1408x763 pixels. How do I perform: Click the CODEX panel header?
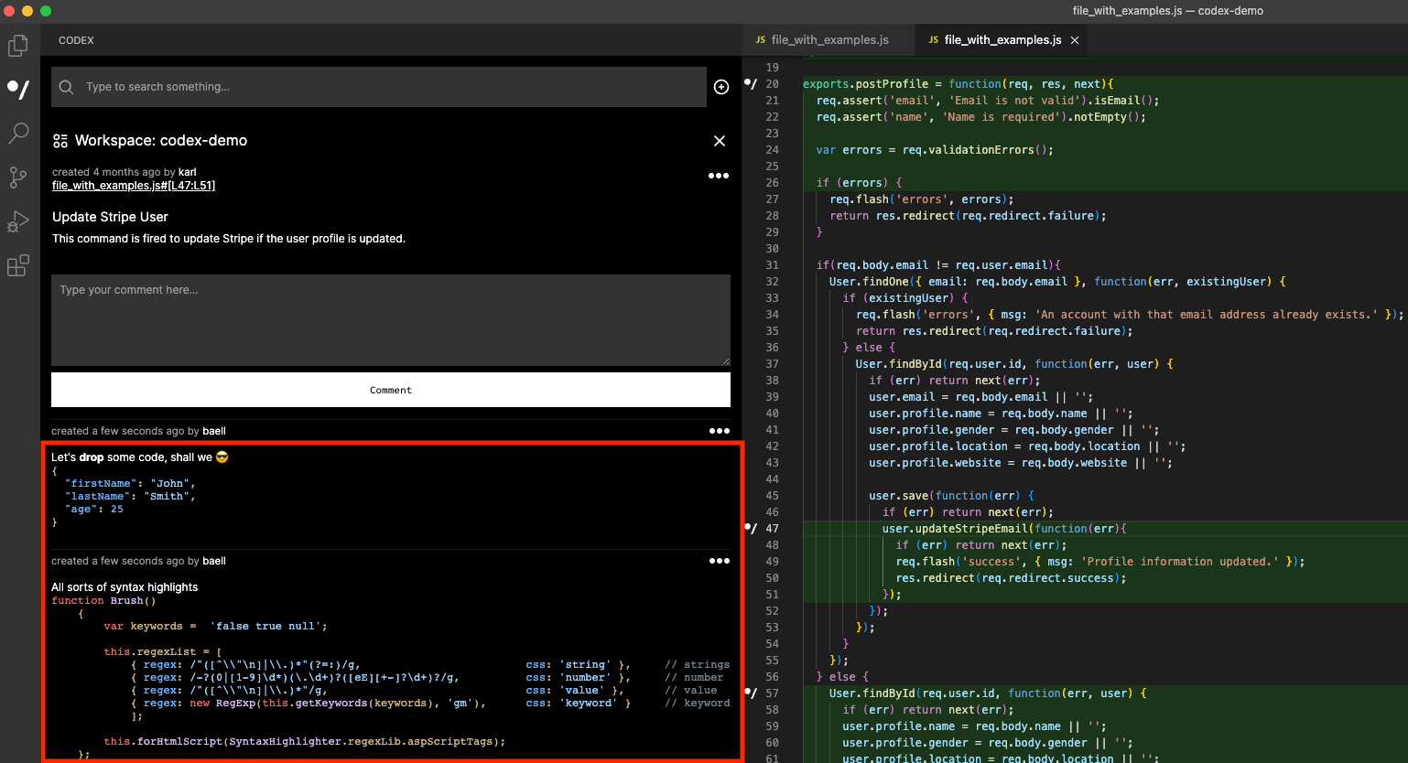(76, 40)
